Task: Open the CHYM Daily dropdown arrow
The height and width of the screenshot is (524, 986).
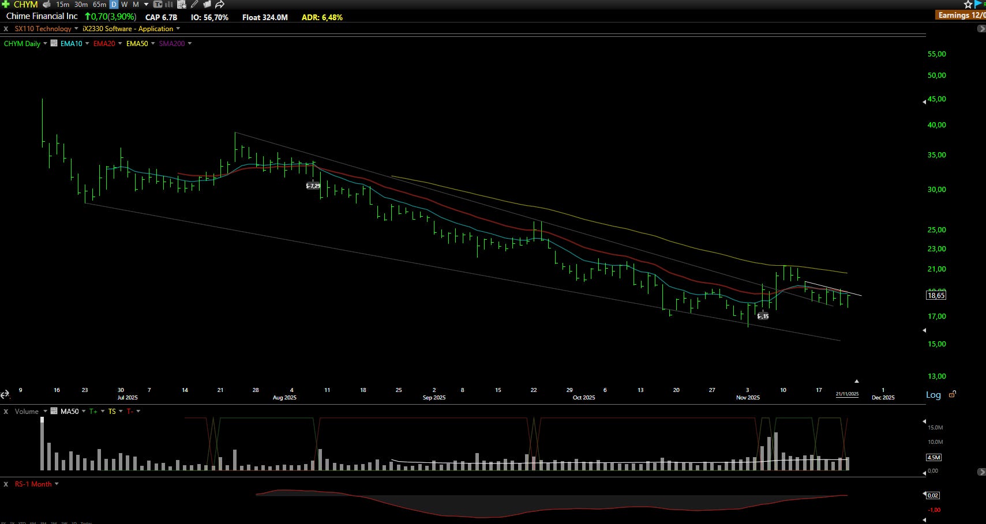Action: click(x=45, y=43)
